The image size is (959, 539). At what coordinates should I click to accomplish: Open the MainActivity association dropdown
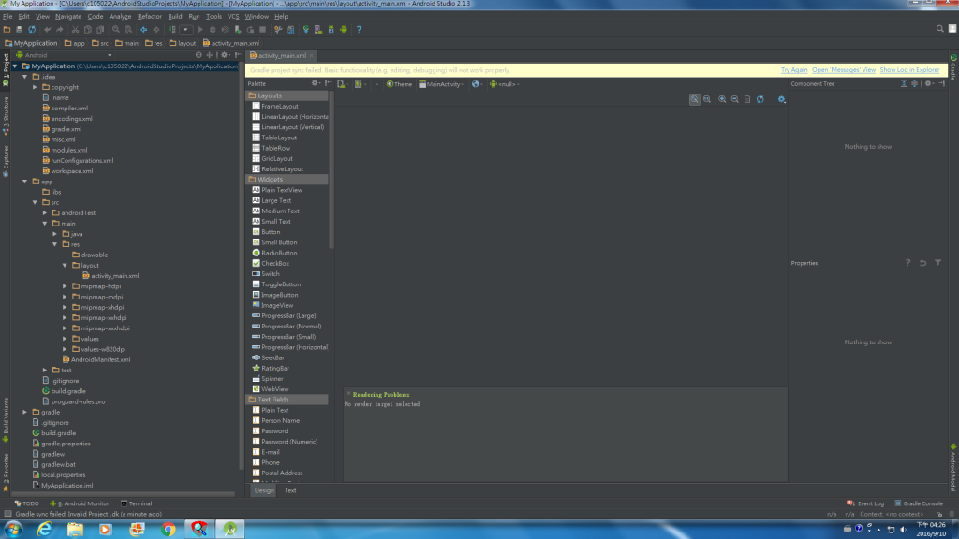[441, 84]
